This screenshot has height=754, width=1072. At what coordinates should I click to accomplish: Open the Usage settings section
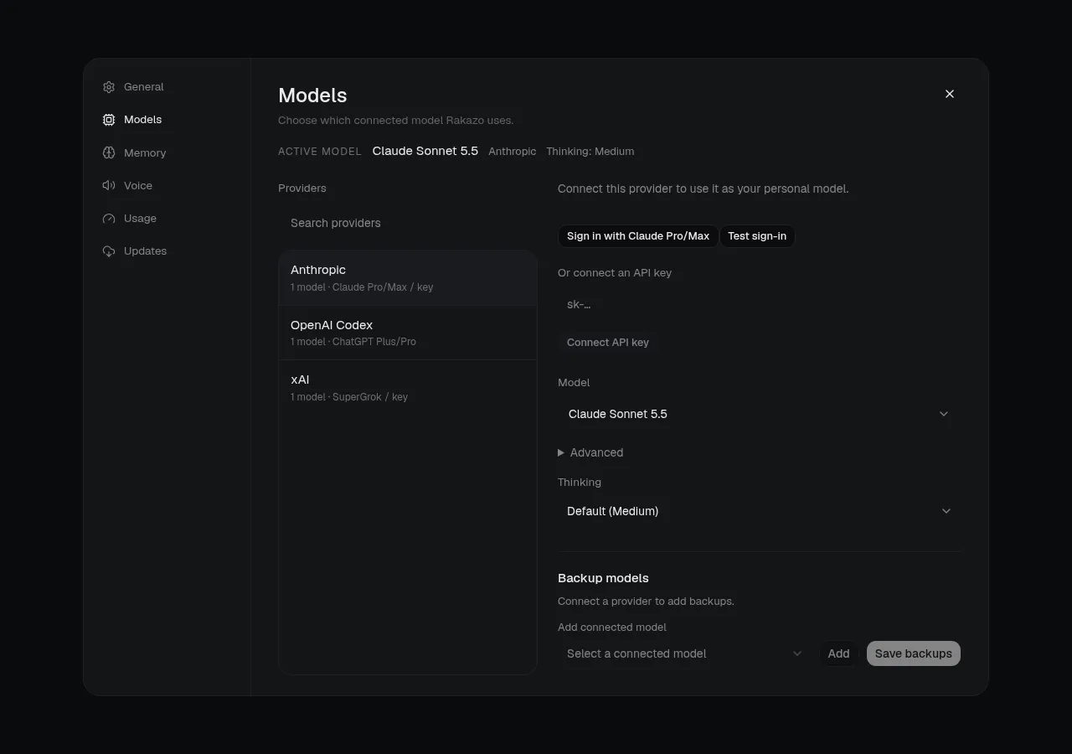[x=167, y=219]
